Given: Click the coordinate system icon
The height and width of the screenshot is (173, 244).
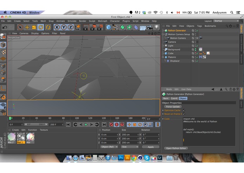Looking at the screenshot, I should [78, 27].
